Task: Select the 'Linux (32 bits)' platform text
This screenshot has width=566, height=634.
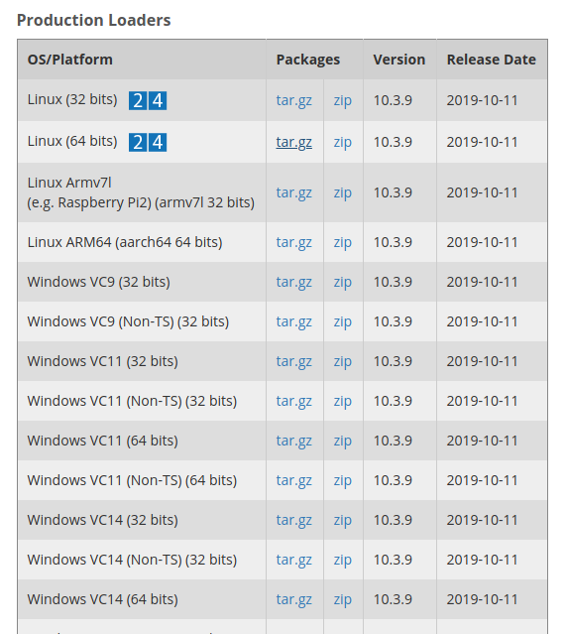Action: pos(72,100)
